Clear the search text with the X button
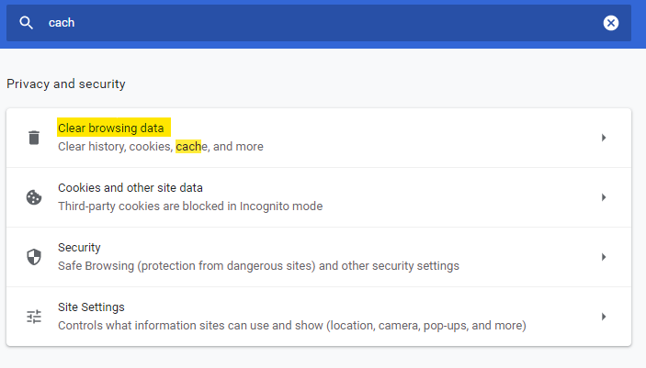The image size is (646, 368). (x=611, y=23)
